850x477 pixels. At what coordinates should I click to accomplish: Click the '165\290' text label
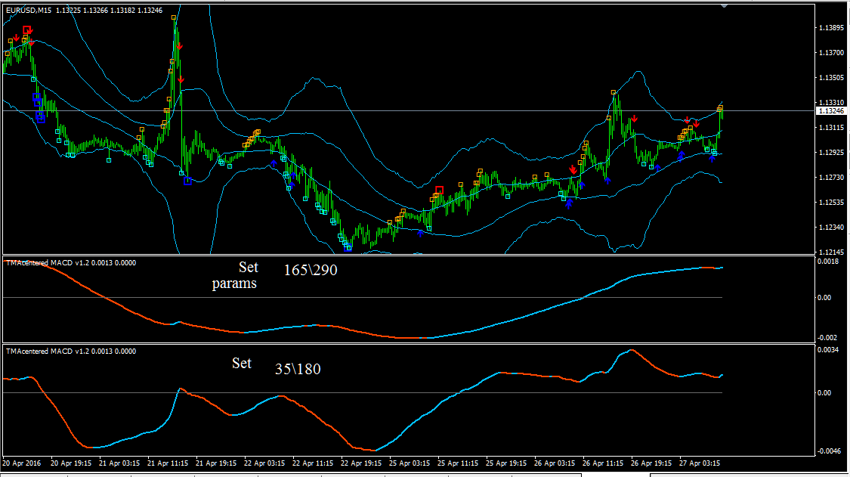click(x=311, y=270)
